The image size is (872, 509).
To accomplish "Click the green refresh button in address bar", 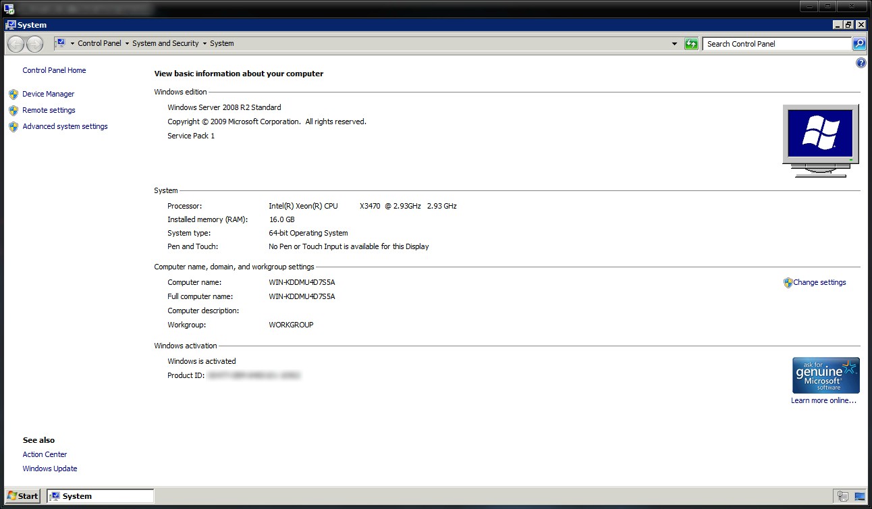I will (x=691, y=44).
